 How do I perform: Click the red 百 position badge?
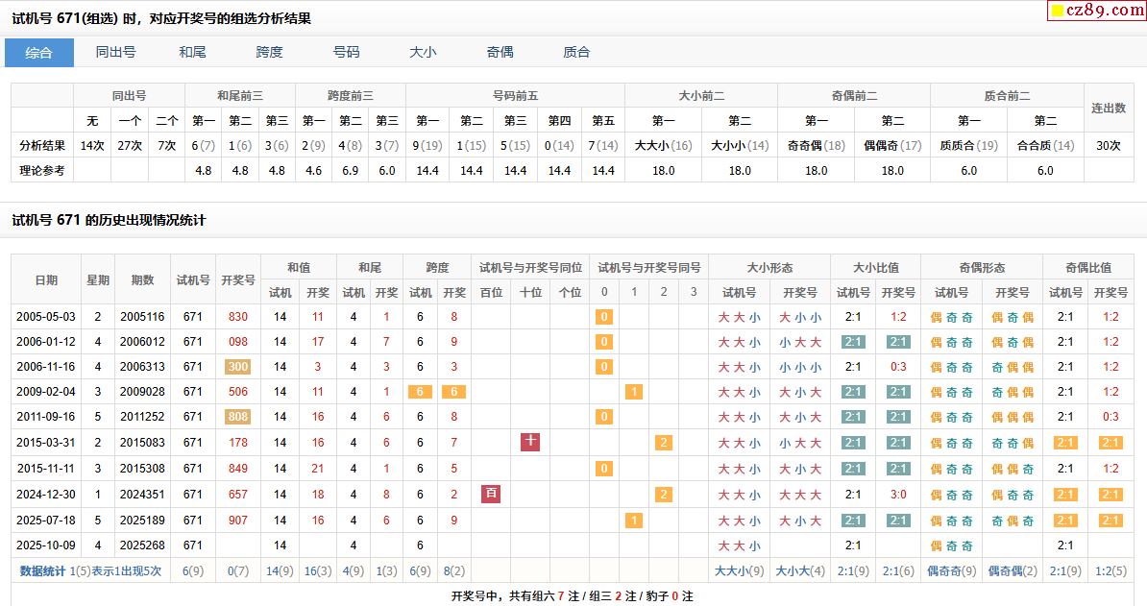[491, 494]
